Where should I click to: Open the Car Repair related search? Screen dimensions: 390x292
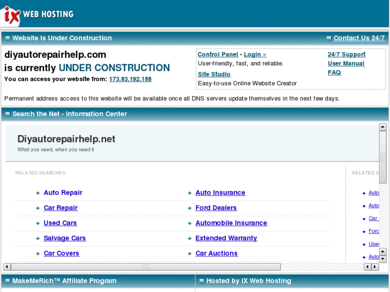click(61, 208)
